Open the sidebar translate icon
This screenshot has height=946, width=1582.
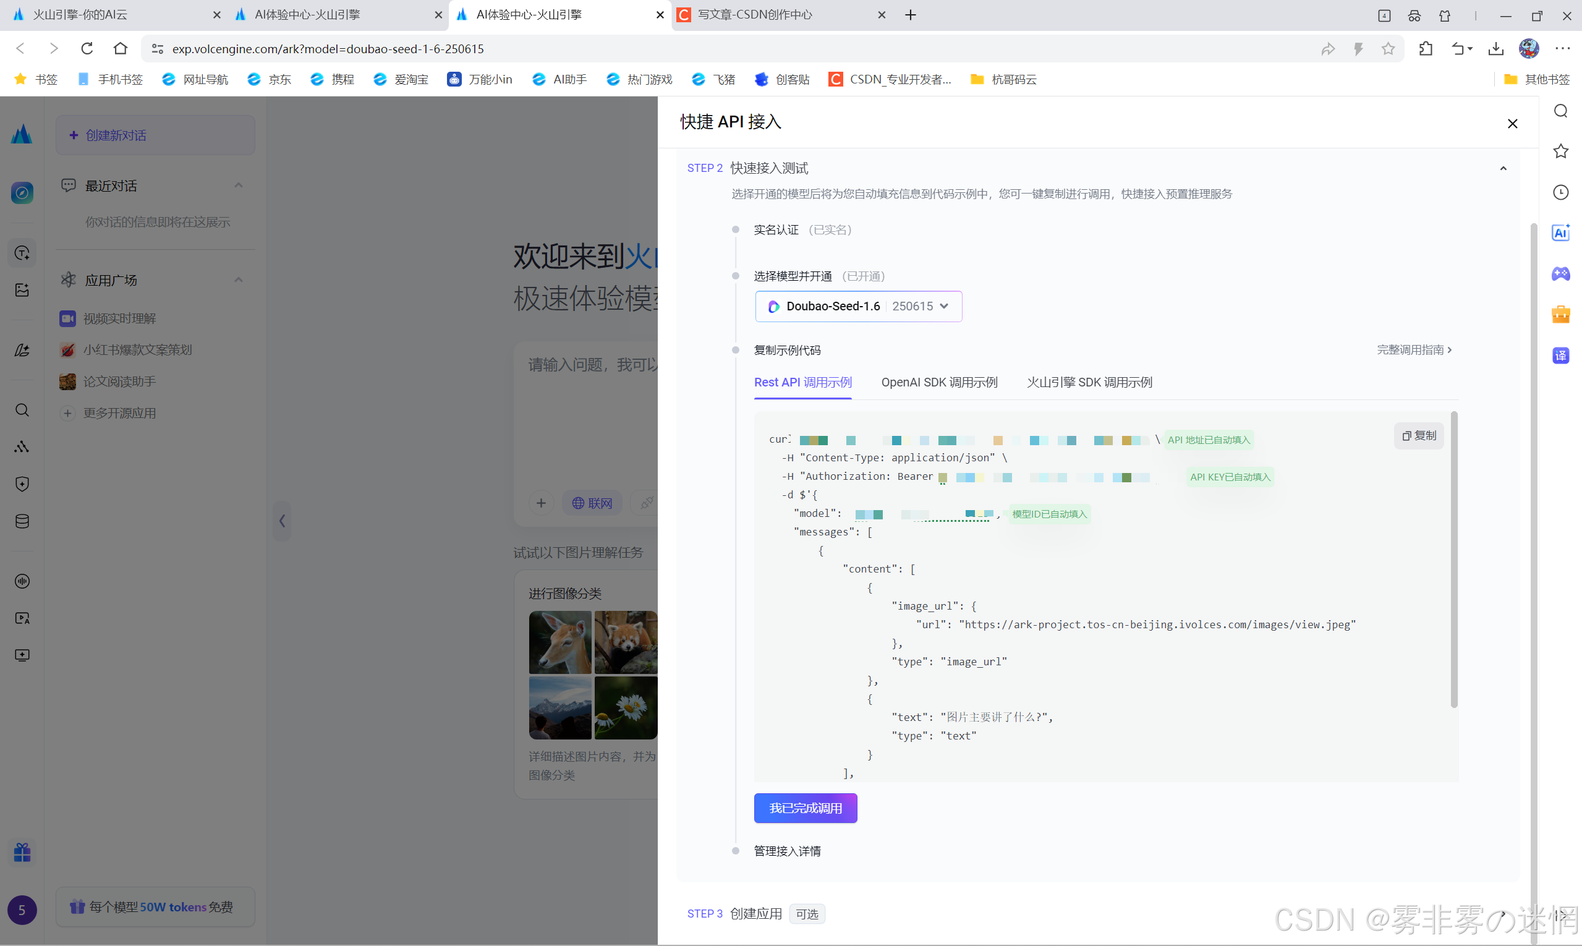point(1560,356)
